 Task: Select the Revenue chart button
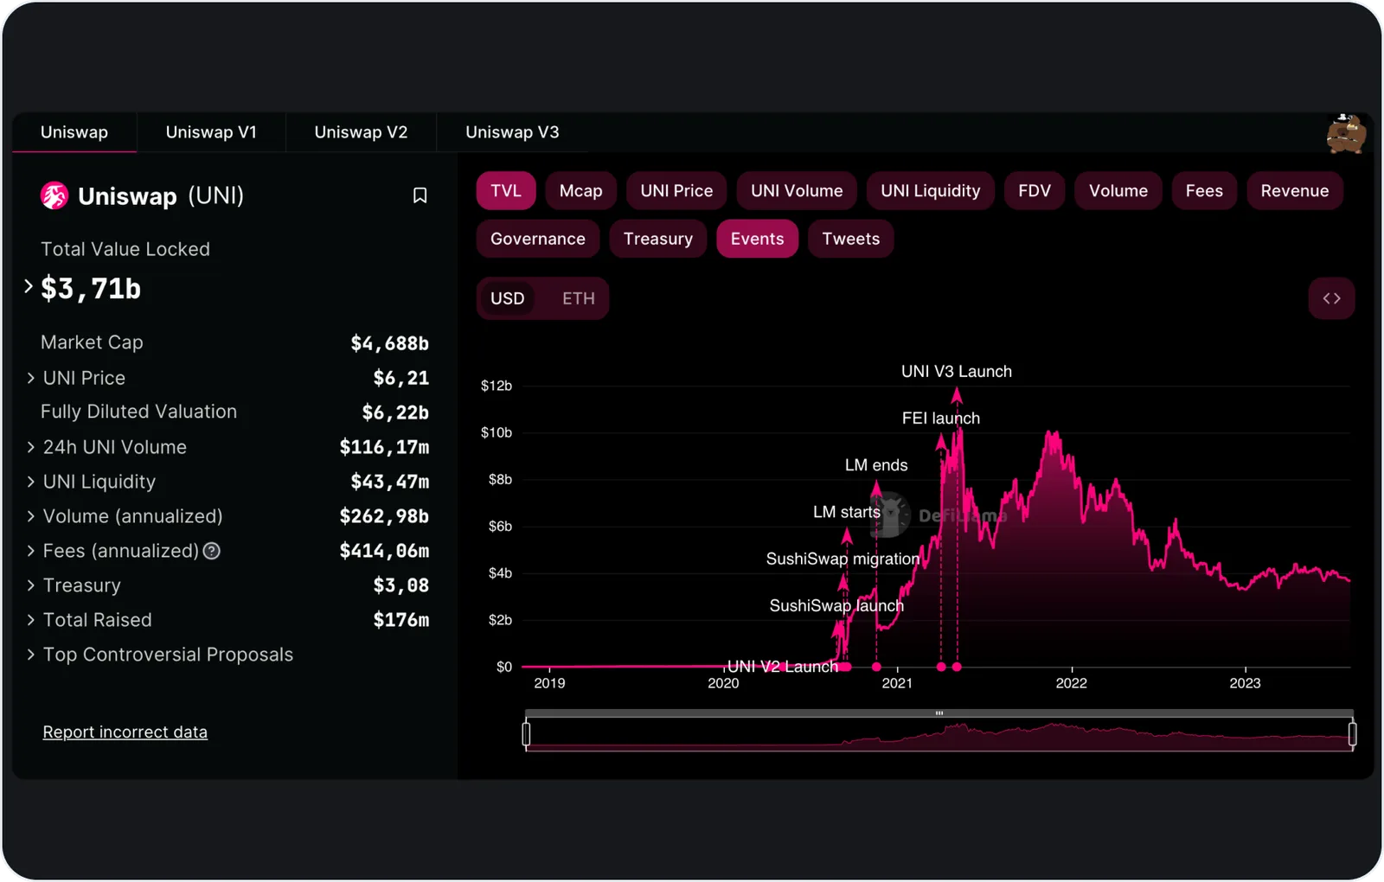pos(1294,191)
